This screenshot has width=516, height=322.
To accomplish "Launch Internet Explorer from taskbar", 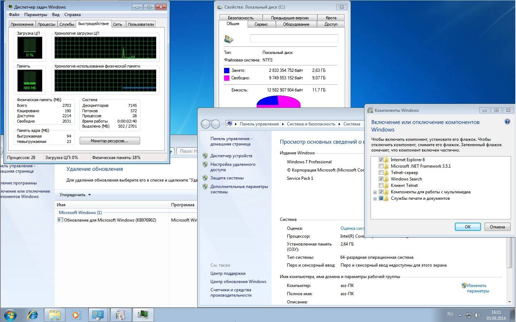I will click(x=33, y=315).
